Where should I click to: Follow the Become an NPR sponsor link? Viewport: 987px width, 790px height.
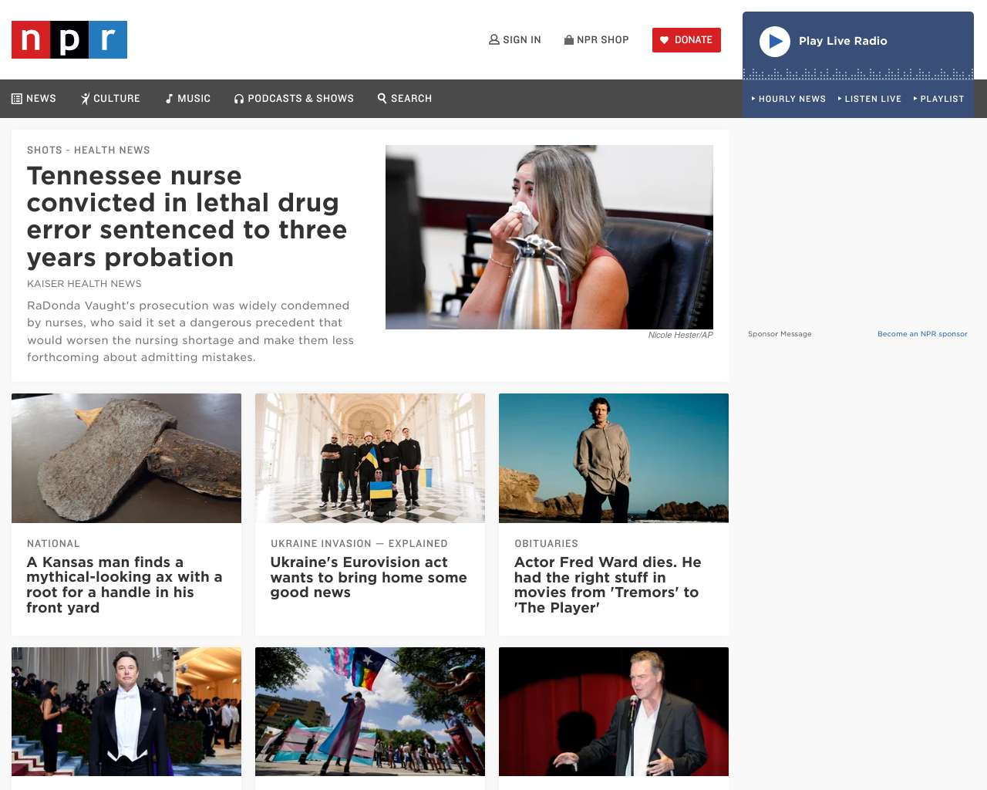coord(922,334)
